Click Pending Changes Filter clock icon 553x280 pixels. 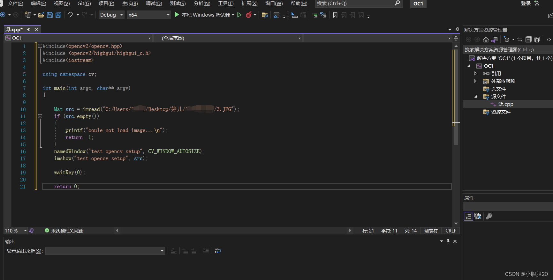[x=507, y=40]
